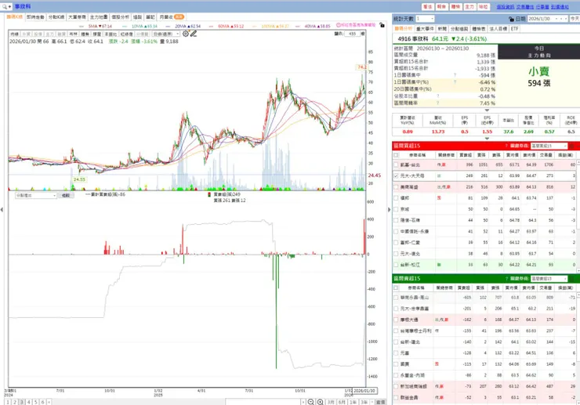This screenshot has height=405, width=580.
Task: Tick checkbox for 京城 row
Action: coord(396,209)
